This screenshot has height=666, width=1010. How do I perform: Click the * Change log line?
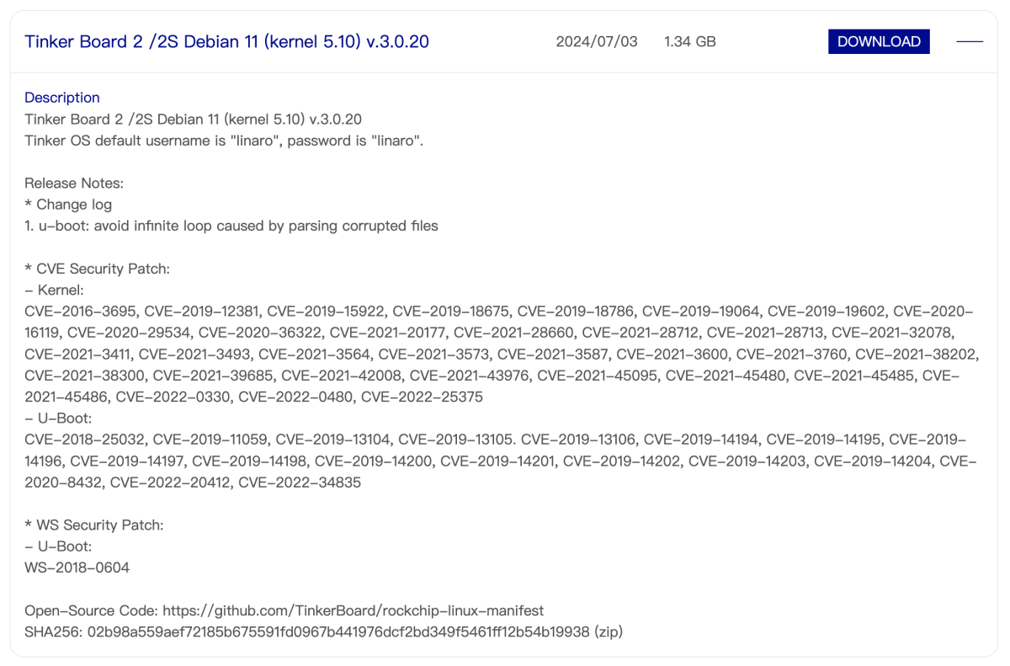68,205
